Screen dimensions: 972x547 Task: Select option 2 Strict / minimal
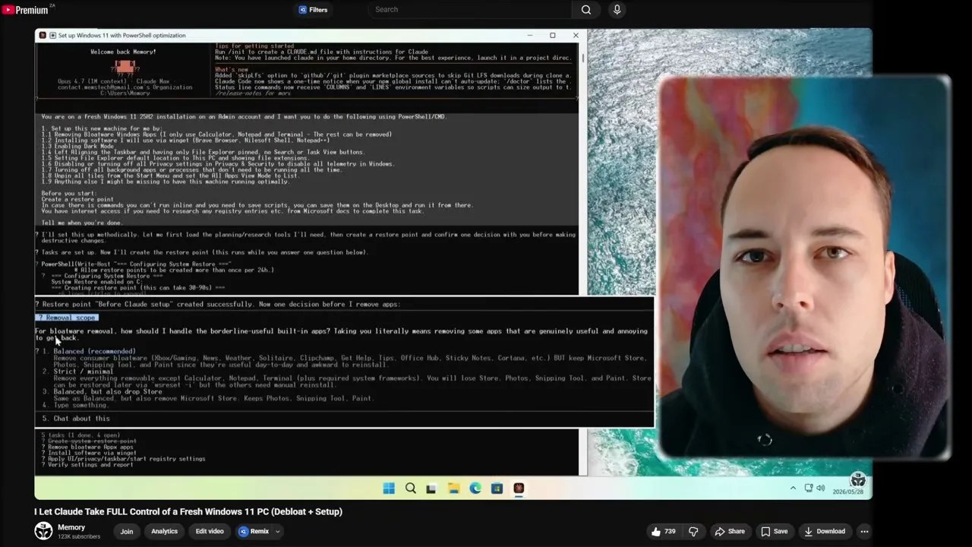[x=84, y=372]
